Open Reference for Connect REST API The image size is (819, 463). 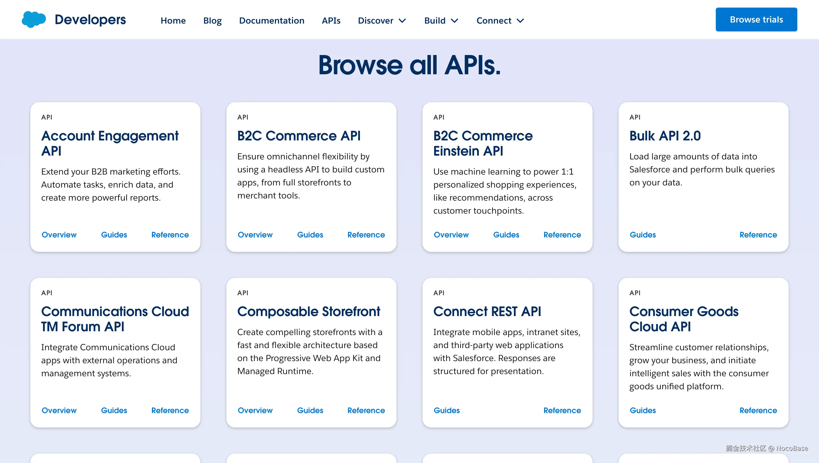[562, 410]
